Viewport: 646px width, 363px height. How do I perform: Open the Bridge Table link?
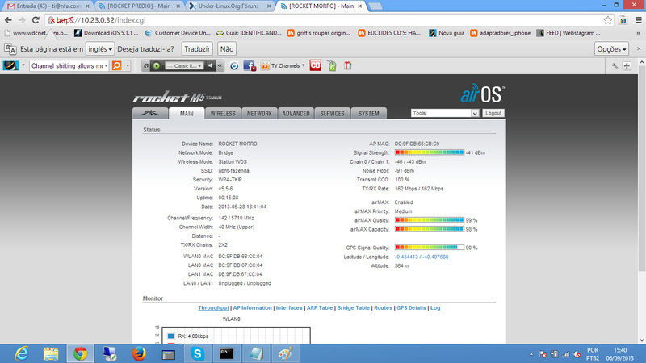[x=354, y=308]
